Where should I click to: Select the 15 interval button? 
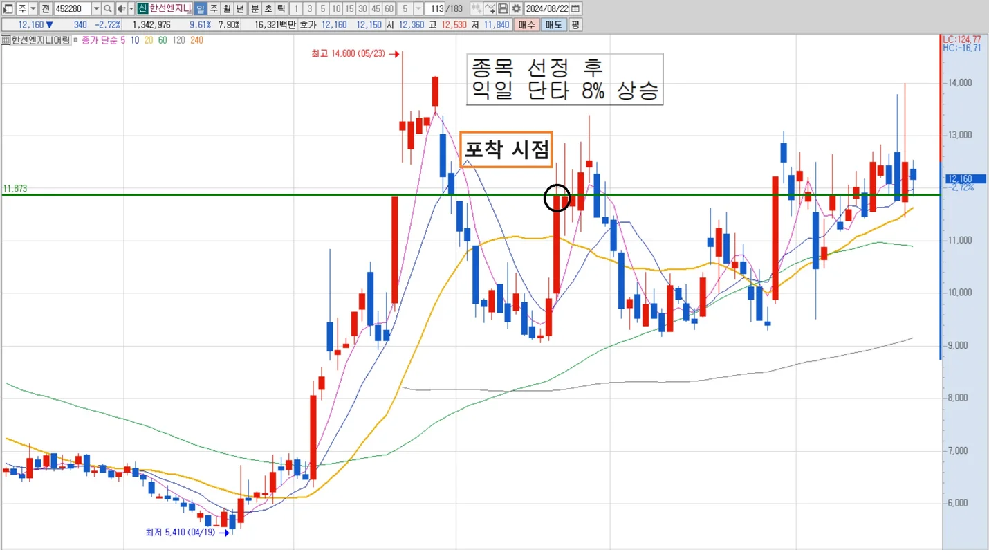(349, 9)
